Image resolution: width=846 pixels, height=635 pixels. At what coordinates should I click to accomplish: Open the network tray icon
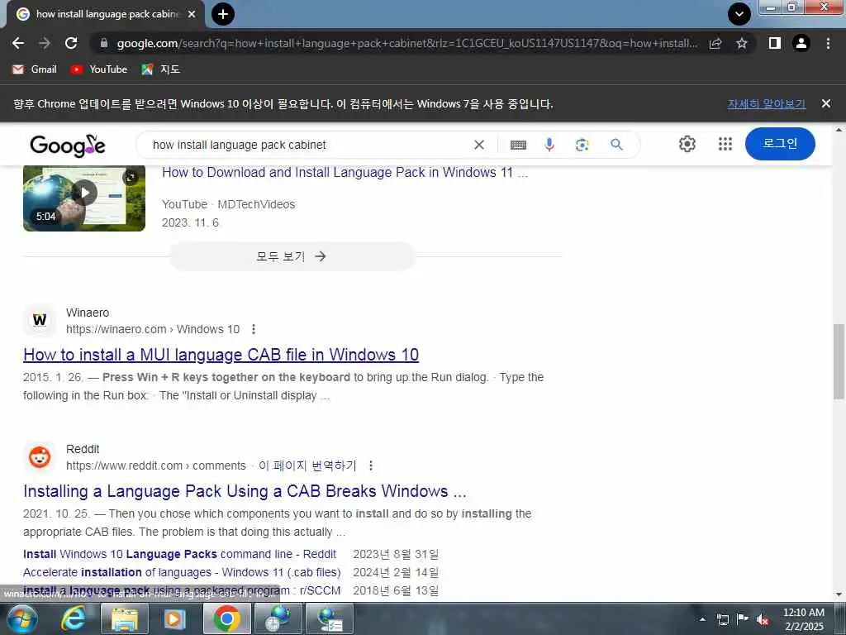(x=722, y=619)
